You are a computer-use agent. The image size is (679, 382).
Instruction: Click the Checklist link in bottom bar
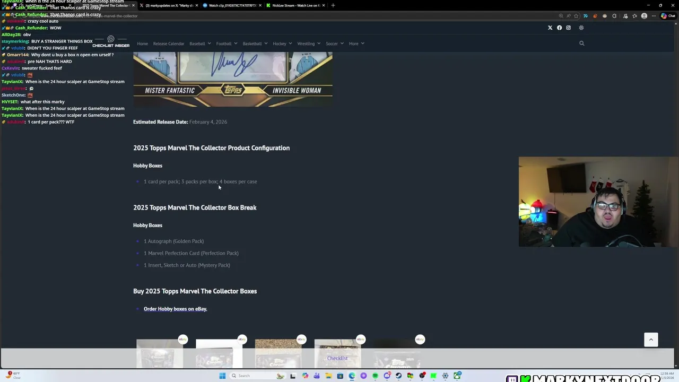pos(337,358)
